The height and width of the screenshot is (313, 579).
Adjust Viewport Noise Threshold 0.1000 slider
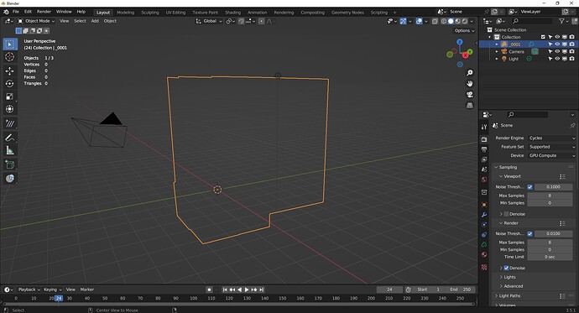[553, 187]
